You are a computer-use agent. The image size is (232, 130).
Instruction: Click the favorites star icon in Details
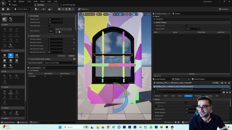click(227, 92)
